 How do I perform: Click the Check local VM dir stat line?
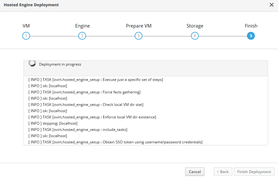[x=86, y=105]
